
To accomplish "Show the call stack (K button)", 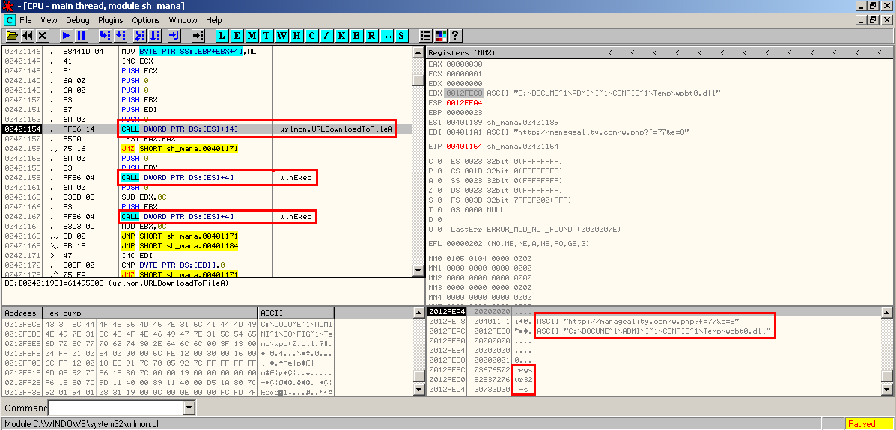I will click(x=341, y=35).
